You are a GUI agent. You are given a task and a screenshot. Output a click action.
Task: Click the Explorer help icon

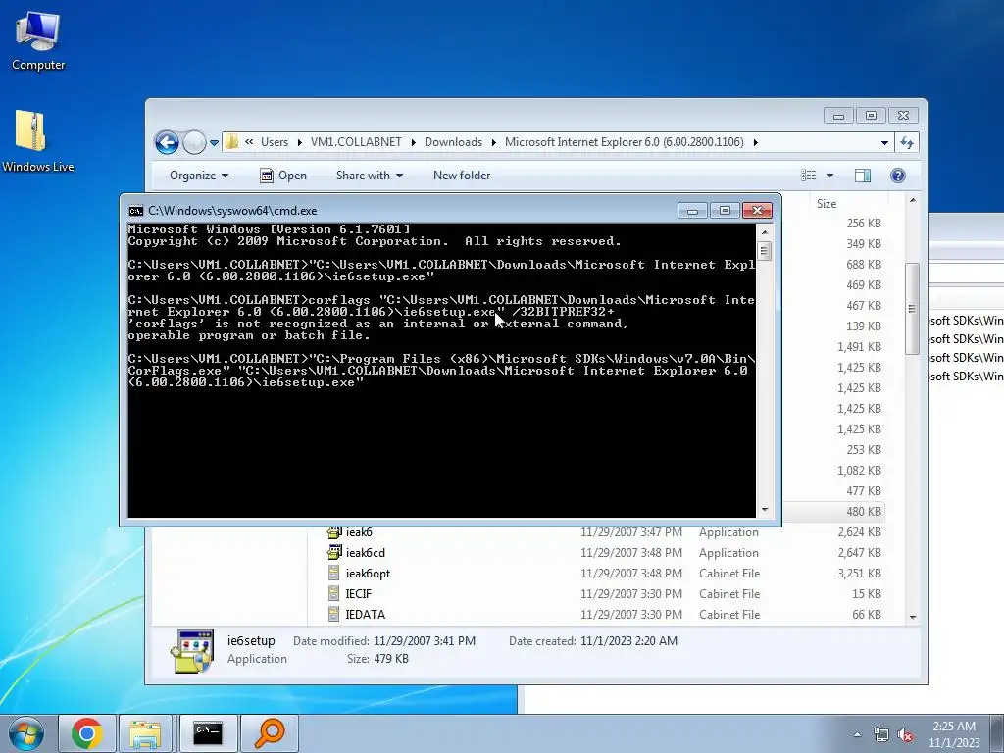(898, 176)
